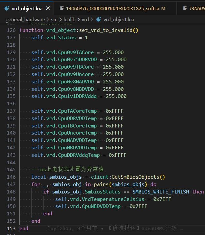
Task: Click file icon of the third 140608 tab
Action: (x=184, y=8)
